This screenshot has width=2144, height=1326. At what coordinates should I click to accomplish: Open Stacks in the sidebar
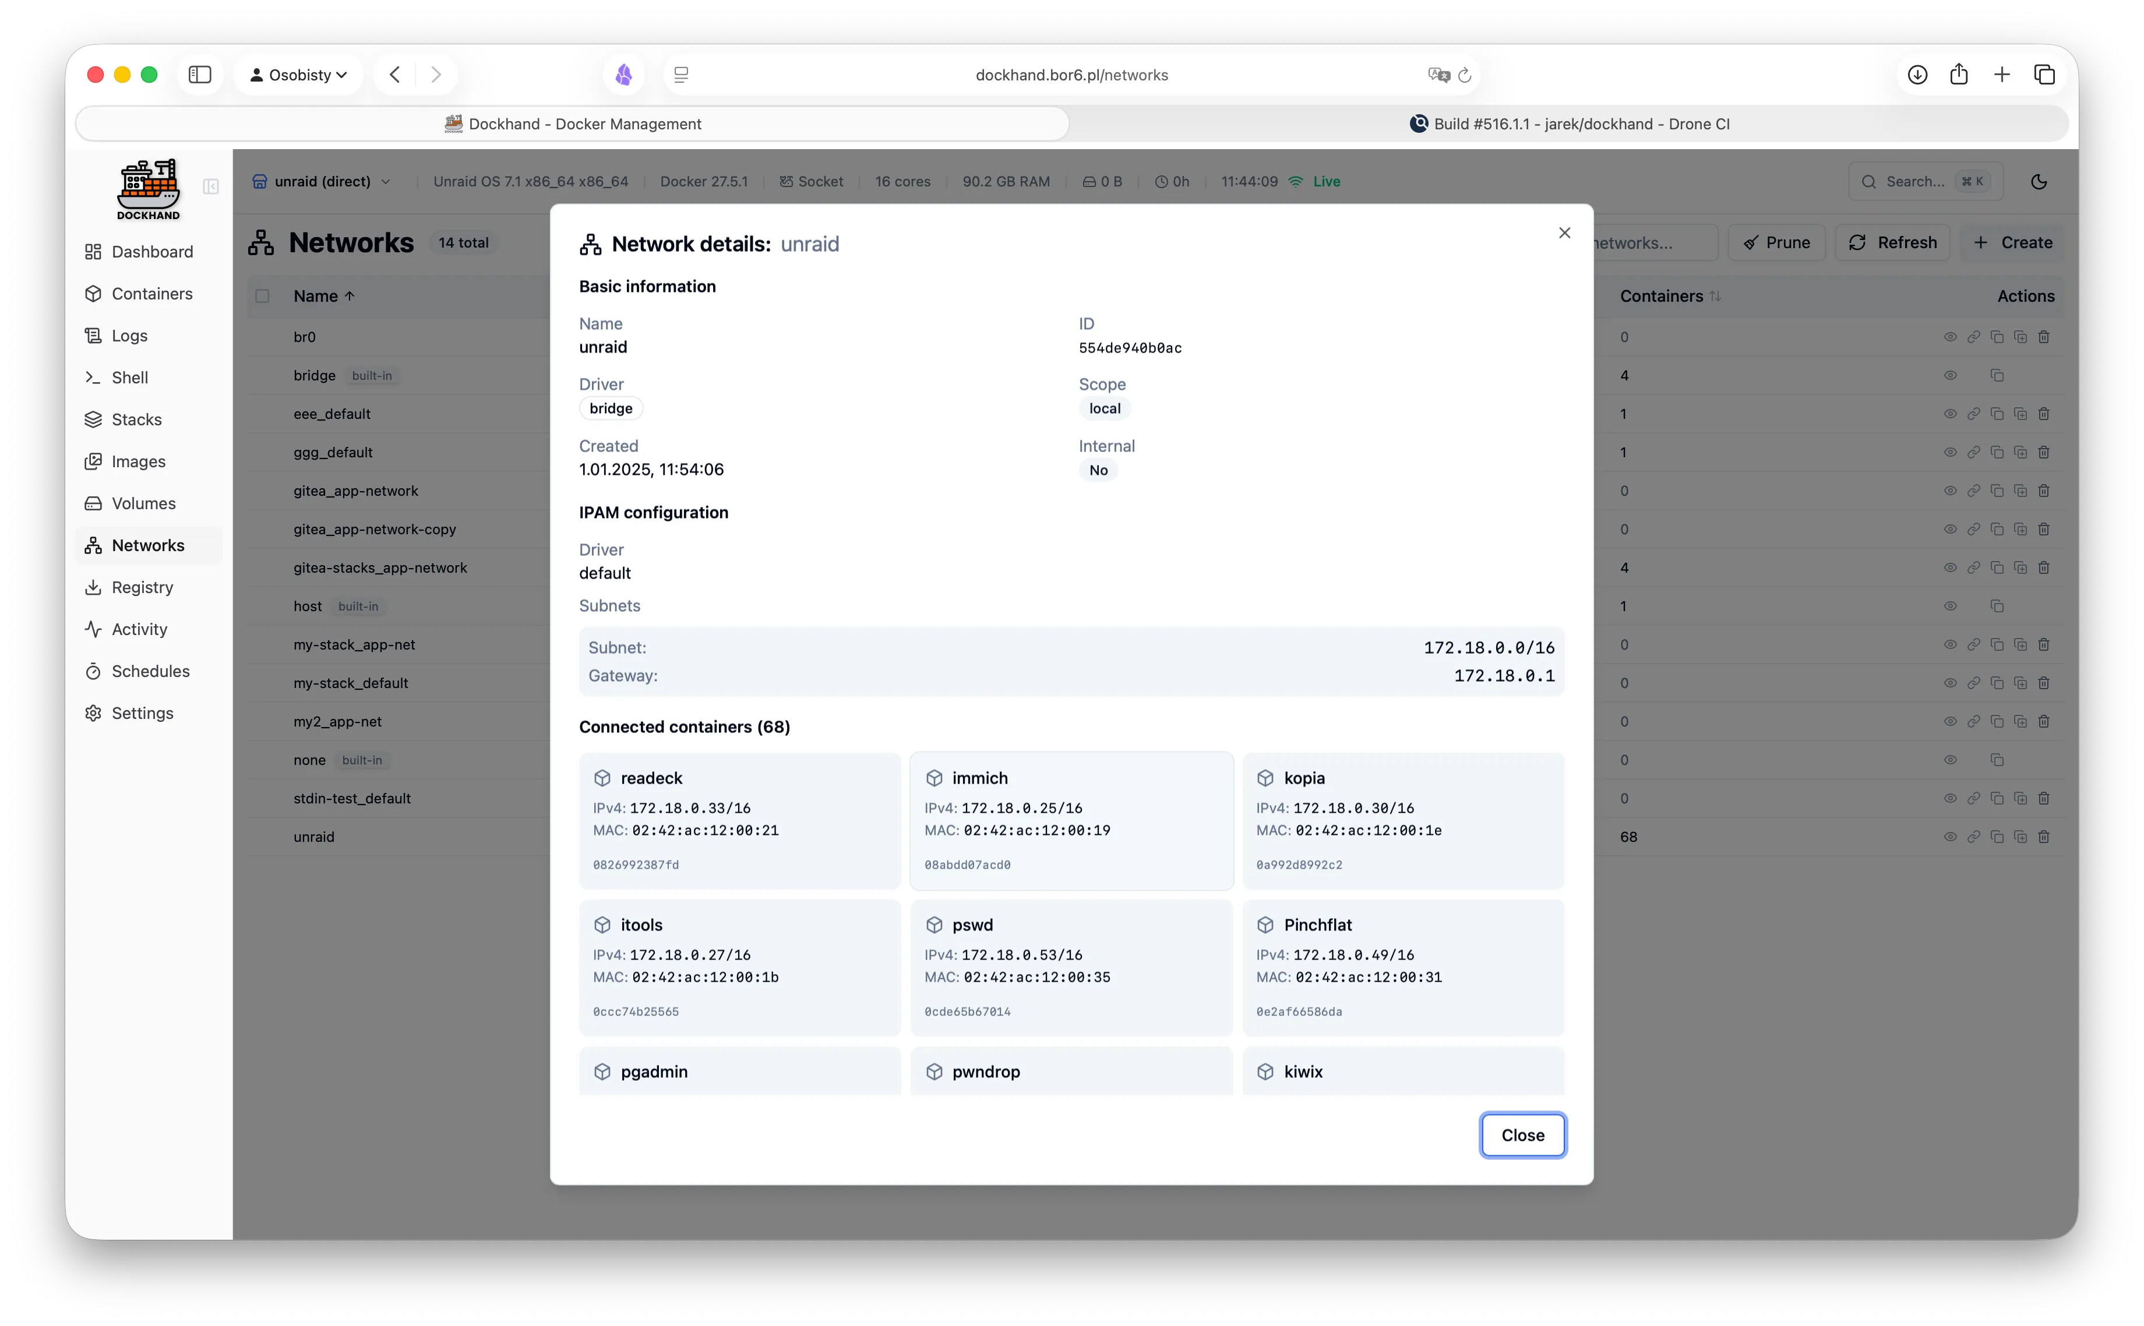tap(137, 419)
